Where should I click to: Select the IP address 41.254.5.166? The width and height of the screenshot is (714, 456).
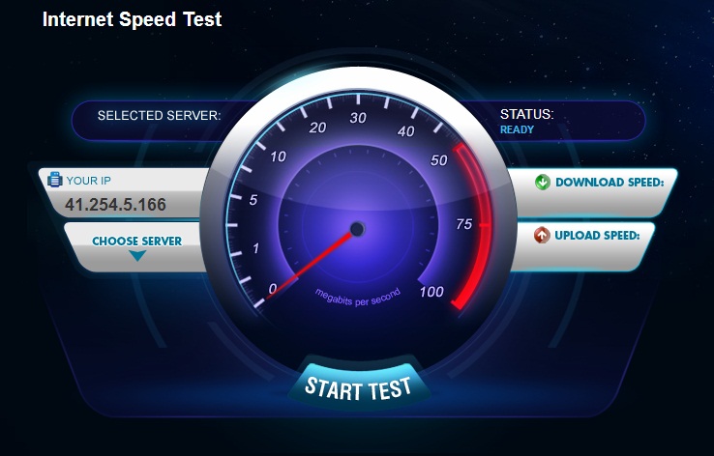pos(115,205)
